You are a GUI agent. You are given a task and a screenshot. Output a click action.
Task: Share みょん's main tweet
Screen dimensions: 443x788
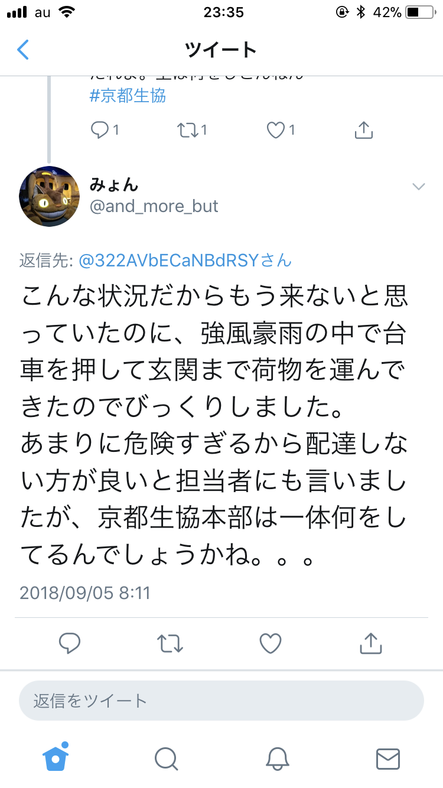(x=370, y=643)
